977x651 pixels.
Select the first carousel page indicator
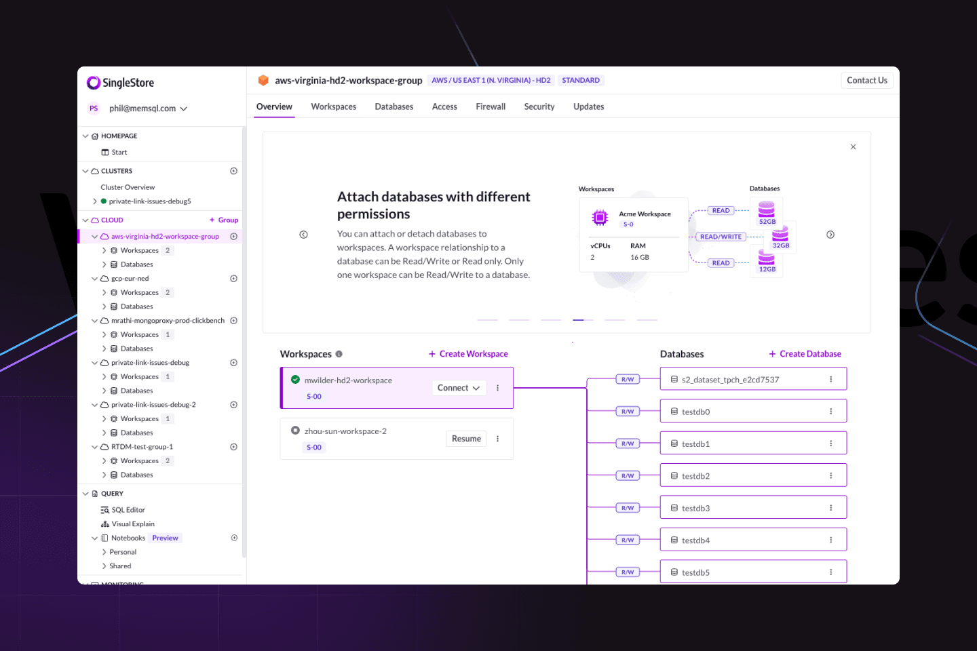coord(487,319)
